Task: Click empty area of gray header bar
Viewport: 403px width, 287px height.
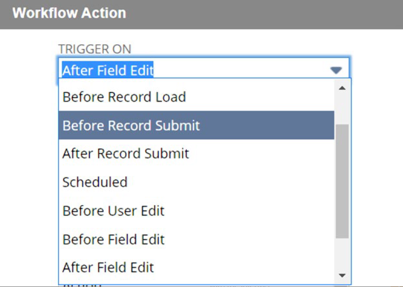Action: (x=274, y=14)
